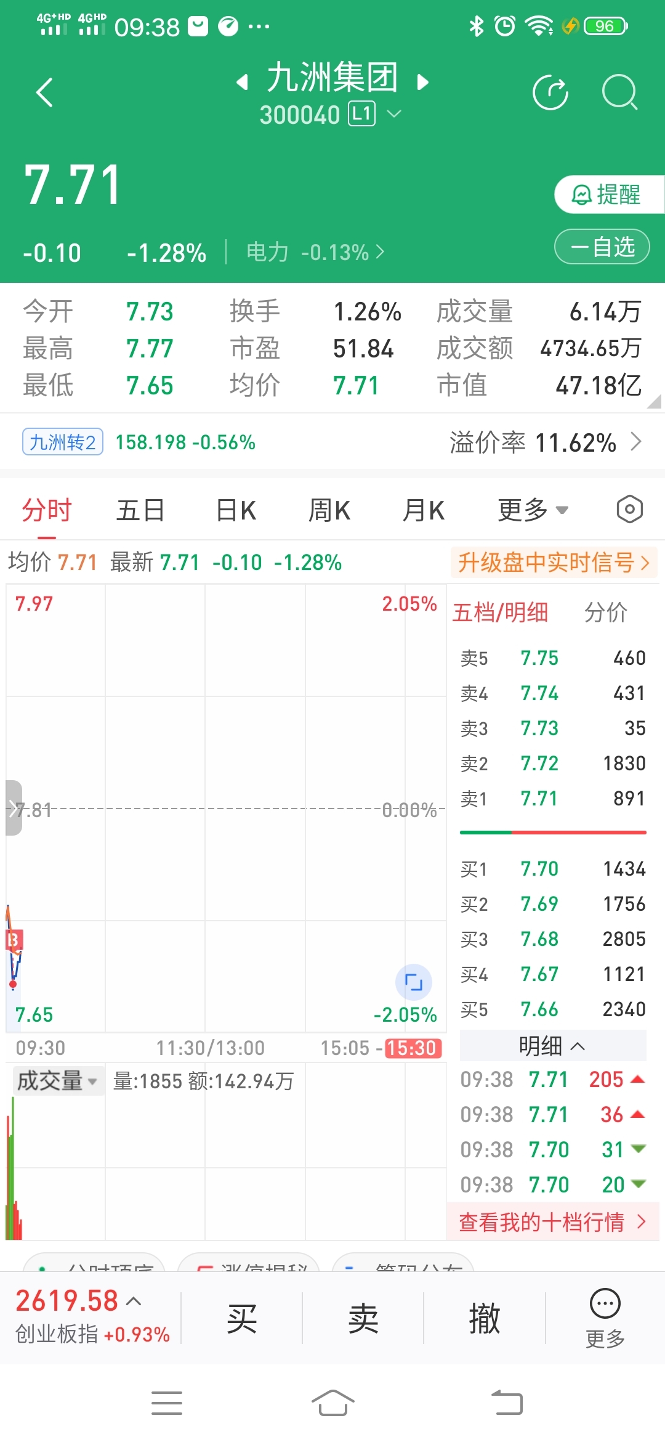Image resolution: width=665 pixels, height=1442 pixels.
Task: Select 卖4 price 7.74 row
Action: [552, 693]
